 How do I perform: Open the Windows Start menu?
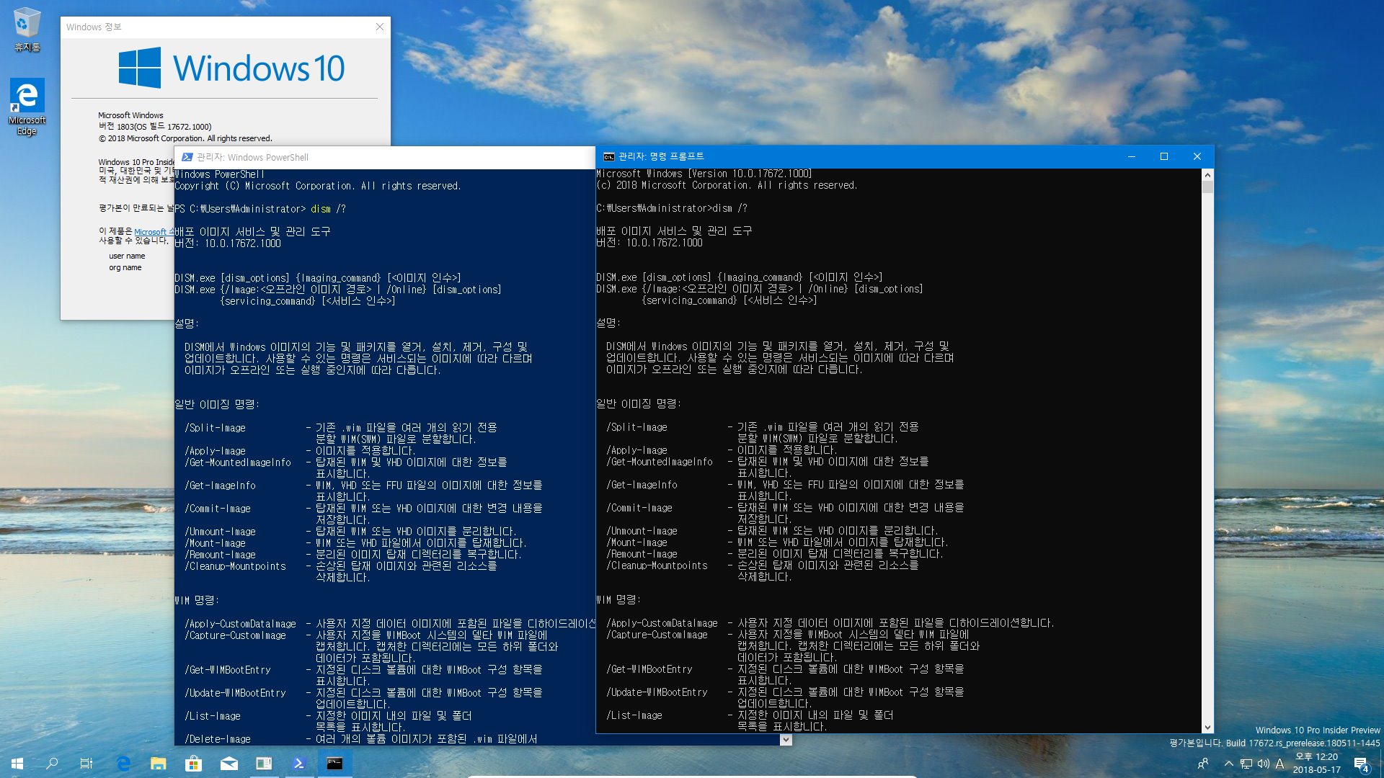17,764
